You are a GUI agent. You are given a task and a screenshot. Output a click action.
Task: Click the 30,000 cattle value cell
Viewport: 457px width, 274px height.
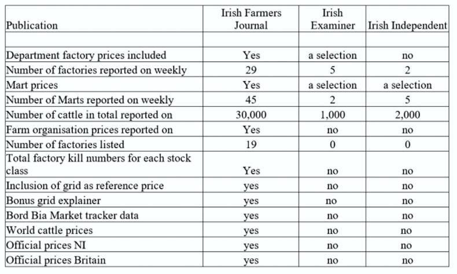(x=251, y=115)
